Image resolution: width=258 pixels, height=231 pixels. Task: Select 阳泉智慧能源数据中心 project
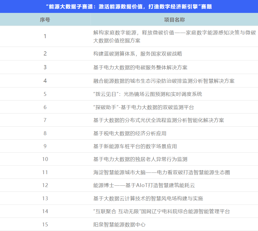click(119, 225)
